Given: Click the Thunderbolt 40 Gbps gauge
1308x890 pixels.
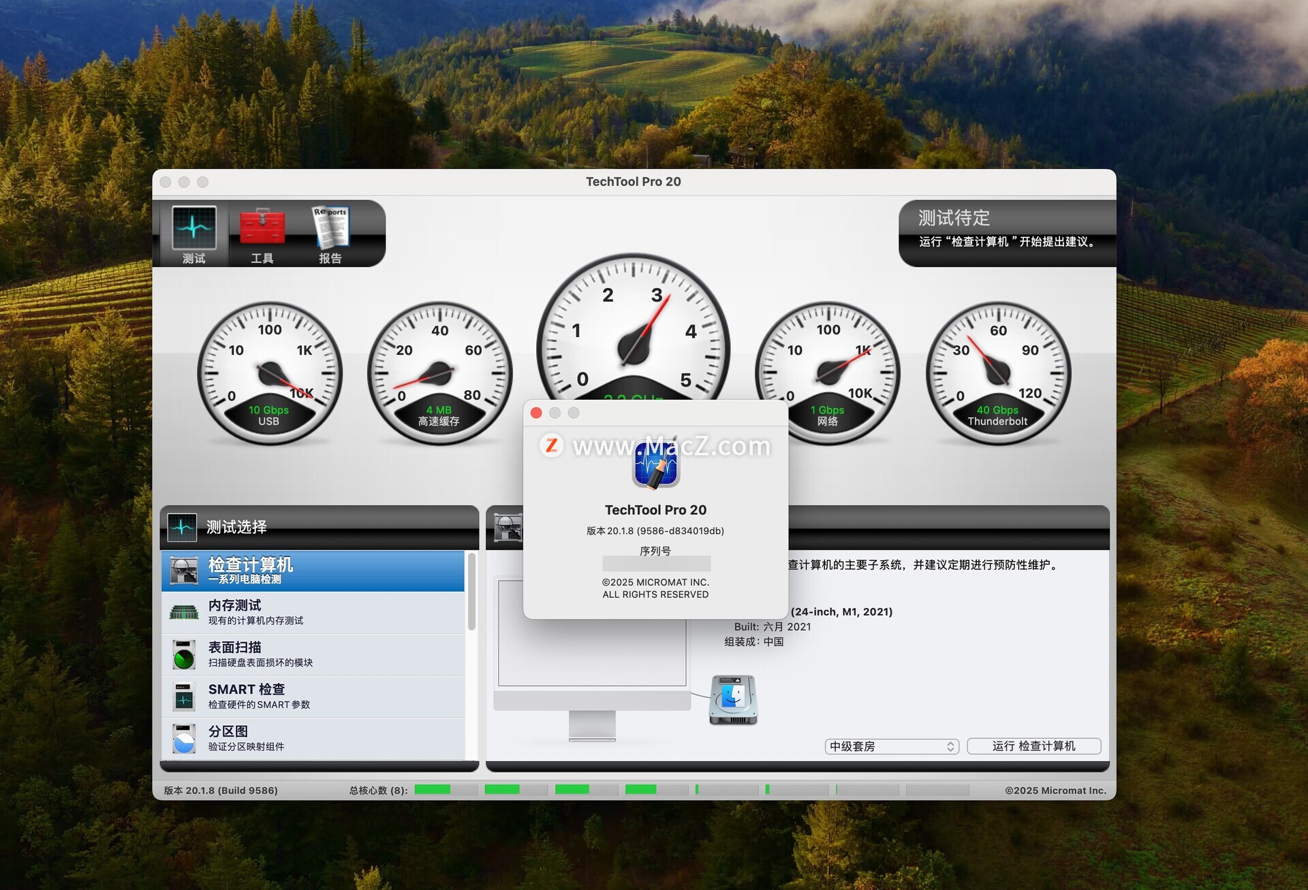Looking at the screenshot, I should (x=998, y=373).
